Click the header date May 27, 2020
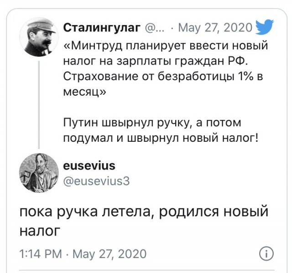Image resolution: width=292 pixels, height=273 pixels. pyautogui.click(x=215, y=28)
